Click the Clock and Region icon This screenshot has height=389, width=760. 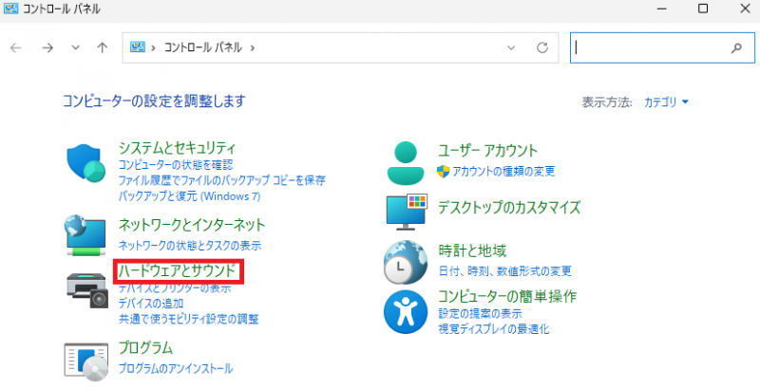point(407,260)
